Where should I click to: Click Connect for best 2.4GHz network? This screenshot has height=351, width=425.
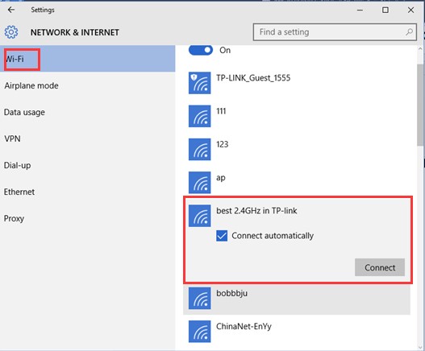coord(380,267)
